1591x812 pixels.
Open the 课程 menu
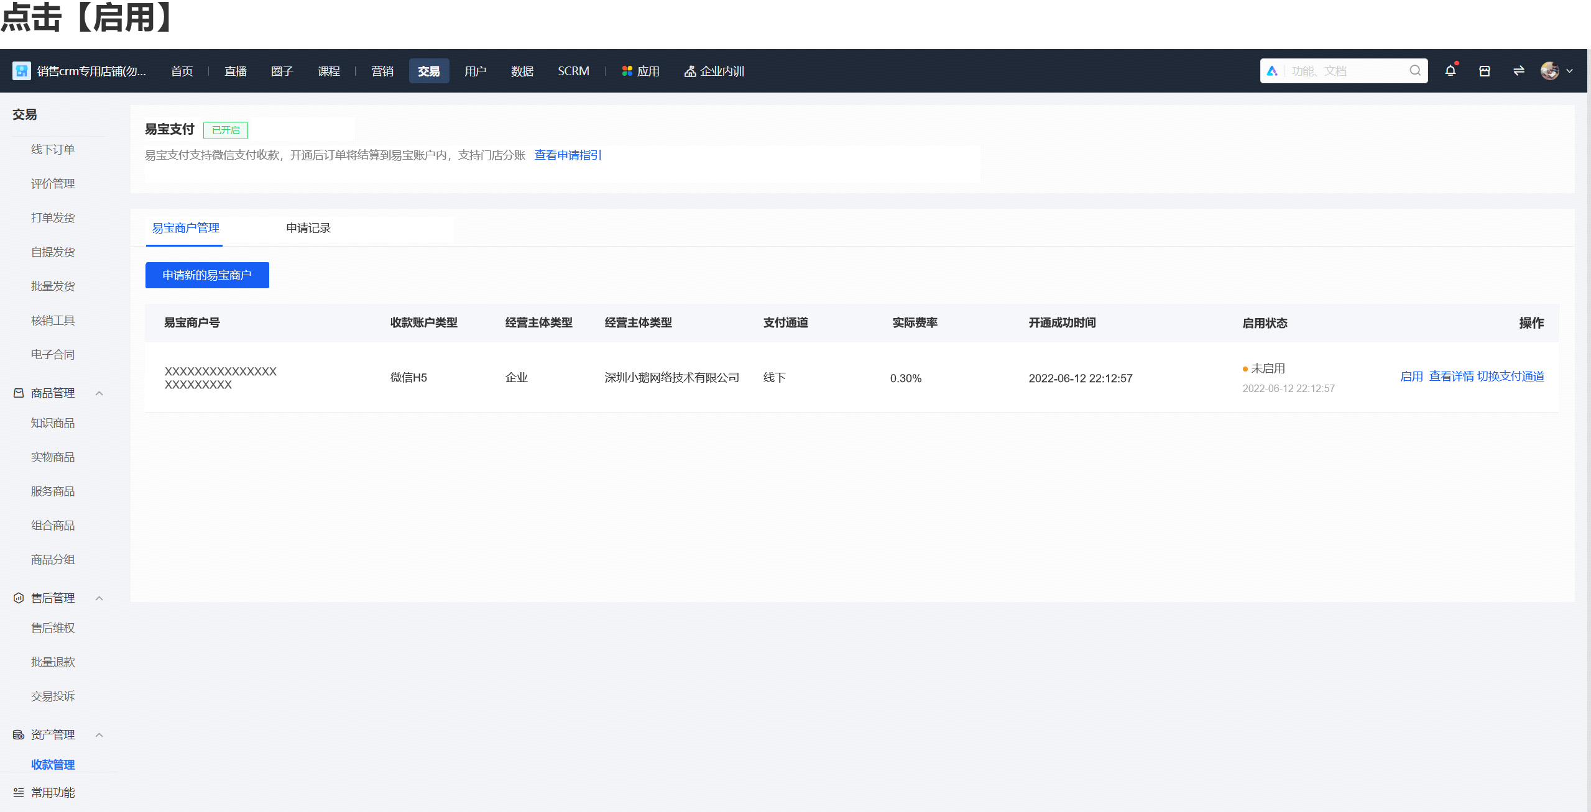(329, 71)
